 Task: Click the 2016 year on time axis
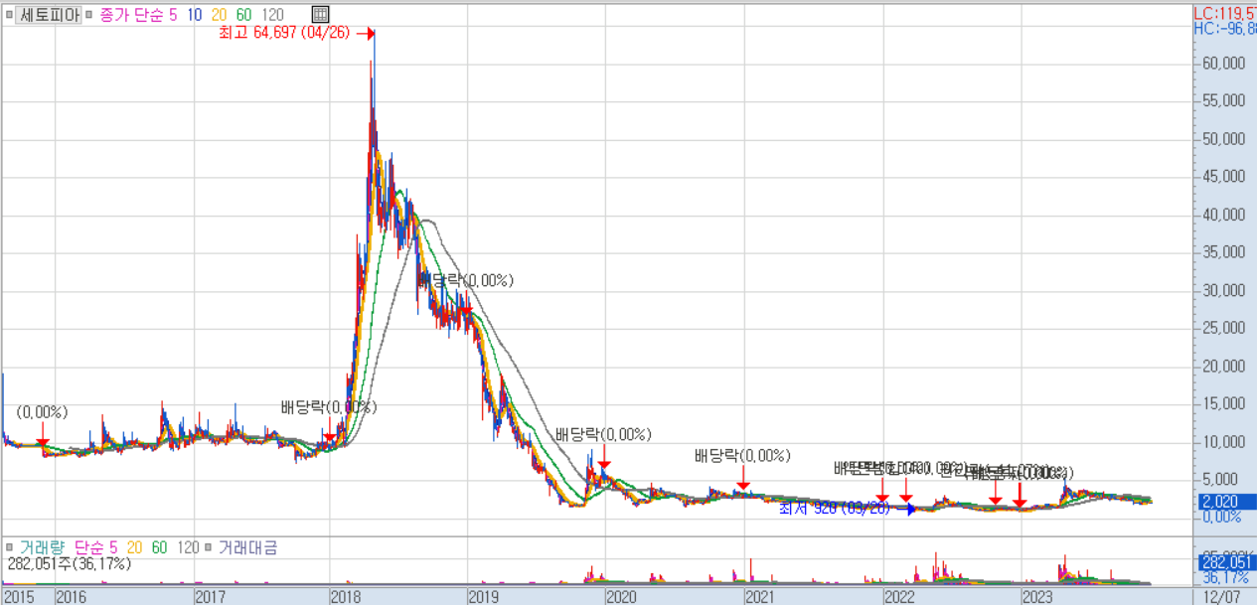pyautogui.click(x=71, y=596)
